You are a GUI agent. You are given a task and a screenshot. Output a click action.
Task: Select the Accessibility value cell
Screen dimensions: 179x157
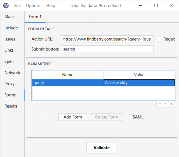139,83
